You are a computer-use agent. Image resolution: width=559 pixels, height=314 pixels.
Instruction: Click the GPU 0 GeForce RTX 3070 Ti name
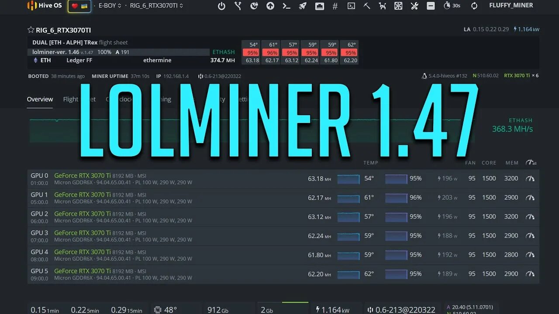click(x=83, y=175)
